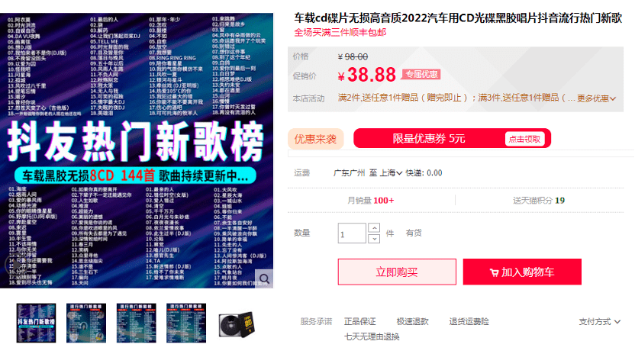
Task: Select the first 抖友热门新歌榜 thumbnail
Action: 36,323
